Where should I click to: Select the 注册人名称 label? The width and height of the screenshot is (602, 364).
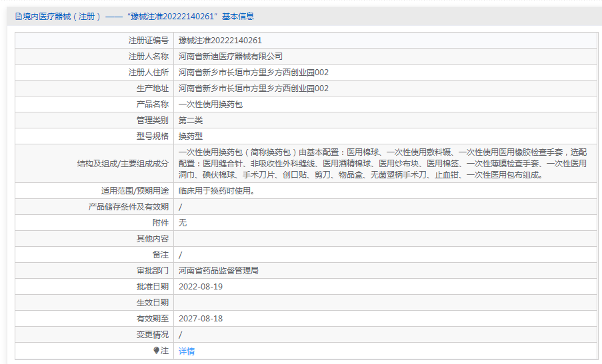[x=149, y=57]
